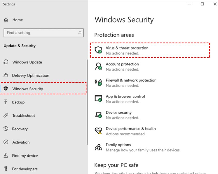218x174 pixels.
Task: Click the Family options people icon
Action: click(98, 147)
